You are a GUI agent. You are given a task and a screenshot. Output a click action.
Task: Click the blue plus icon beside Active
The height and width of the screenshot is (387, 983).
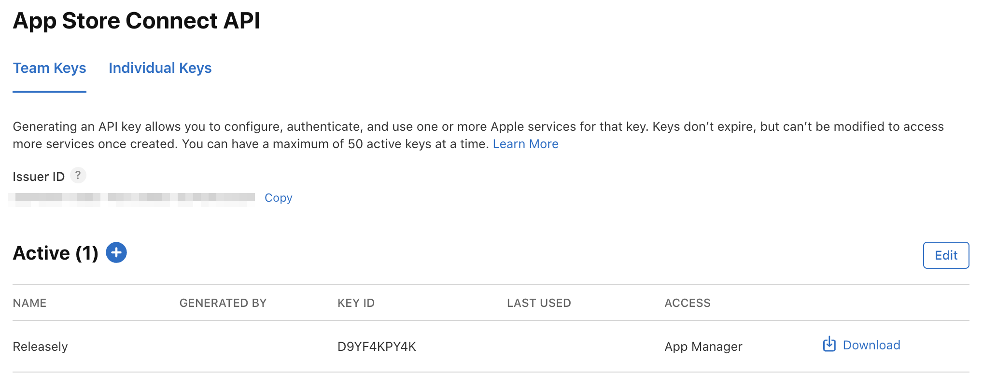click(116, 253)
